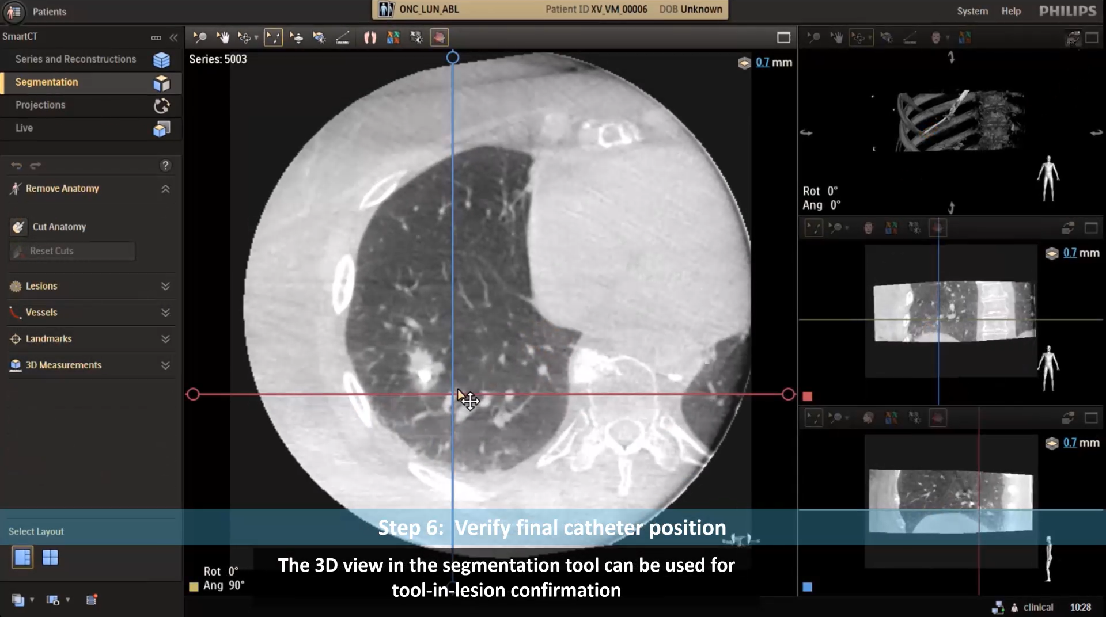This screenshot has width=1106, height=617.
Task: Toggle the crosshair pointer tool in main viewer
Action: [273, 37]
